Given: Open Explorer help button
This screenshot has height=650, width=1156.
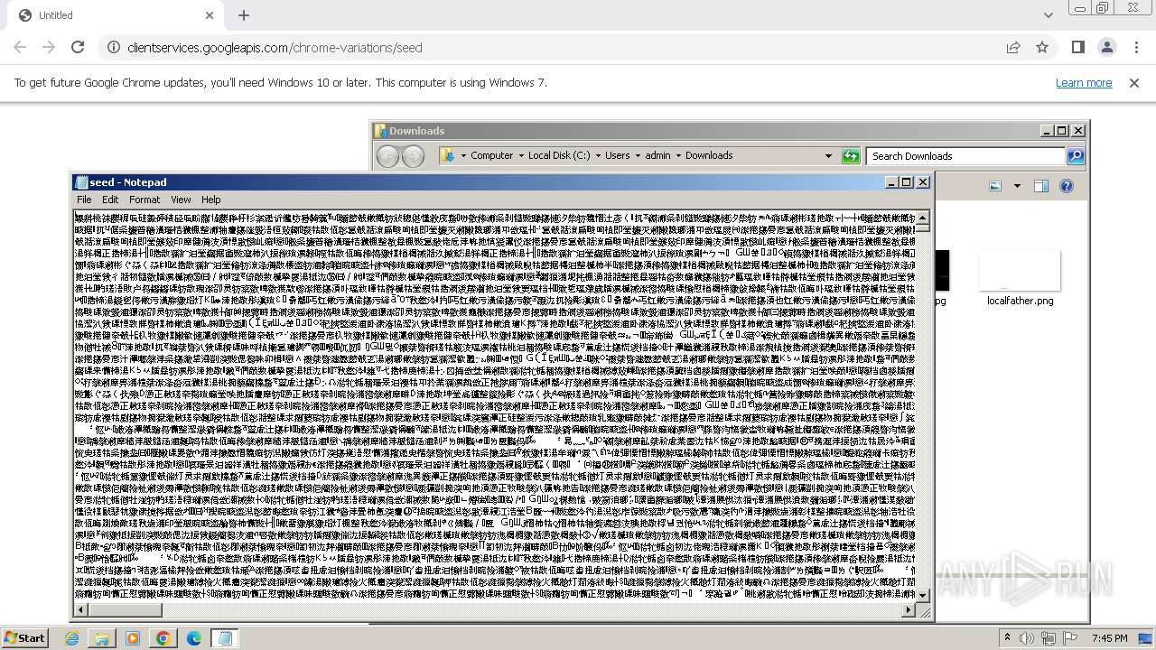Looking at the screenshot, I should pyautogui.click(x=1067, y=186).
